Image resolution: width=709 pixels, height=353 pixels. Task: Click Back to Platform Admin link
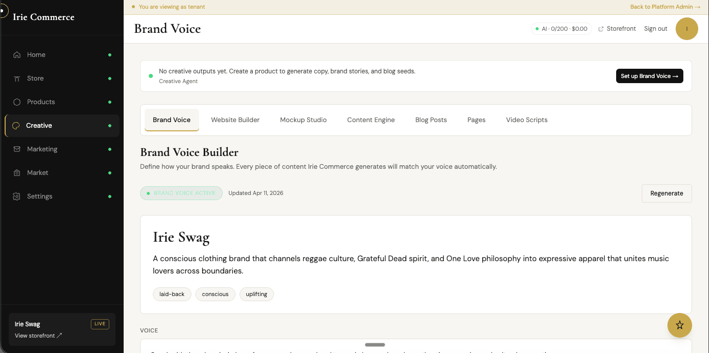point(665,7)
